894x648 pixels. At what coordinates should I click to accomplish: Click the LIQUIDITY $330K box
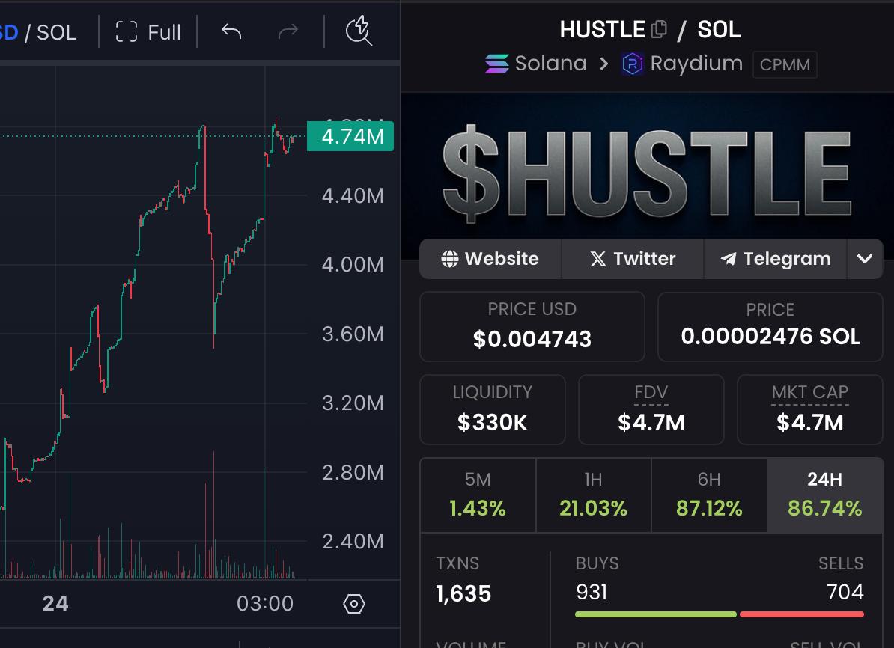tap(493, 409)
